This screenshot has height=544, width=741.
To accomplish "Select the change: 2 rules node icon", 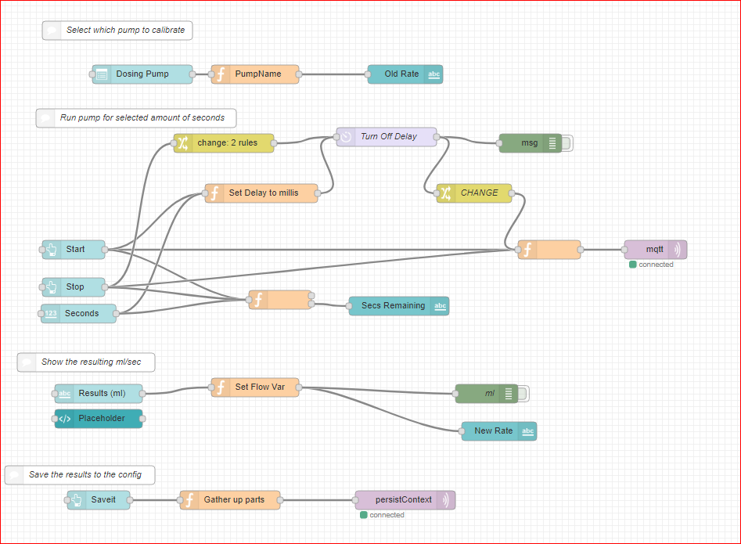I will coord(183,142).
